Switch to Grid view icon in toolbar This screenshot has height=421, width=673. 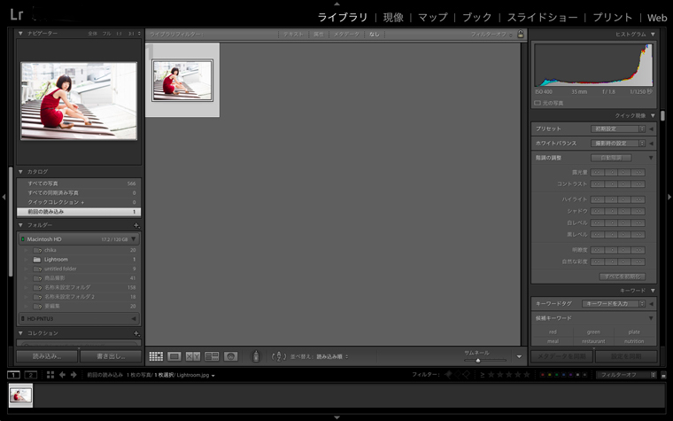point(156,356)
